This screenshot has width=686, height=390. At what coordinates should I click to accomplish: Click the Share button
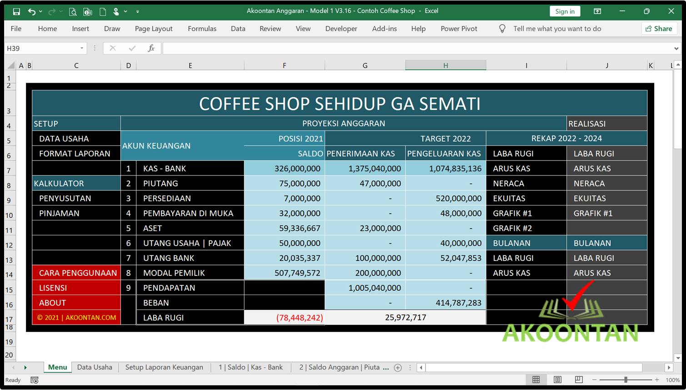point(659,28)
